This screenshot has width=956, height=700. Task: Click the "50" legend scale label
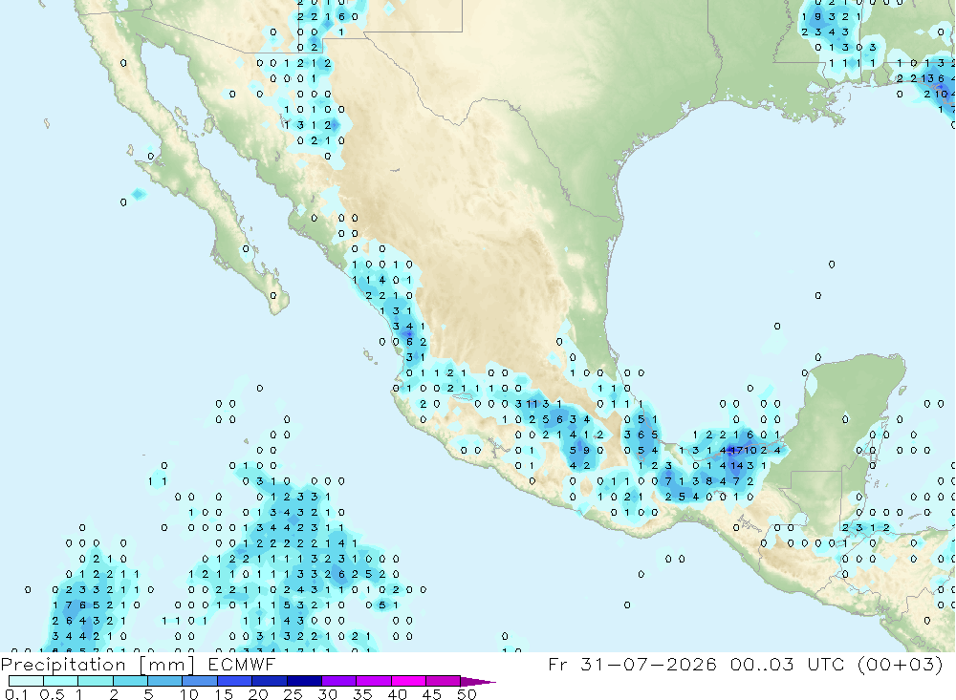click(x=467, y=694)
